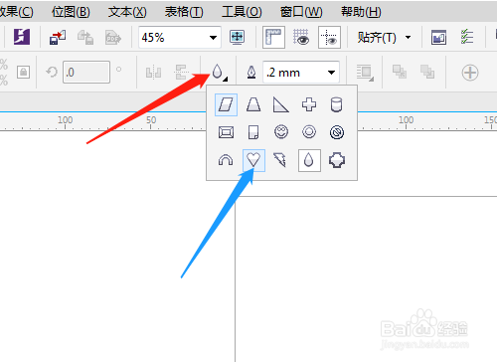497x362 pixels.
Task: Click the mirror vertically icon
Action: click(181, 72)
